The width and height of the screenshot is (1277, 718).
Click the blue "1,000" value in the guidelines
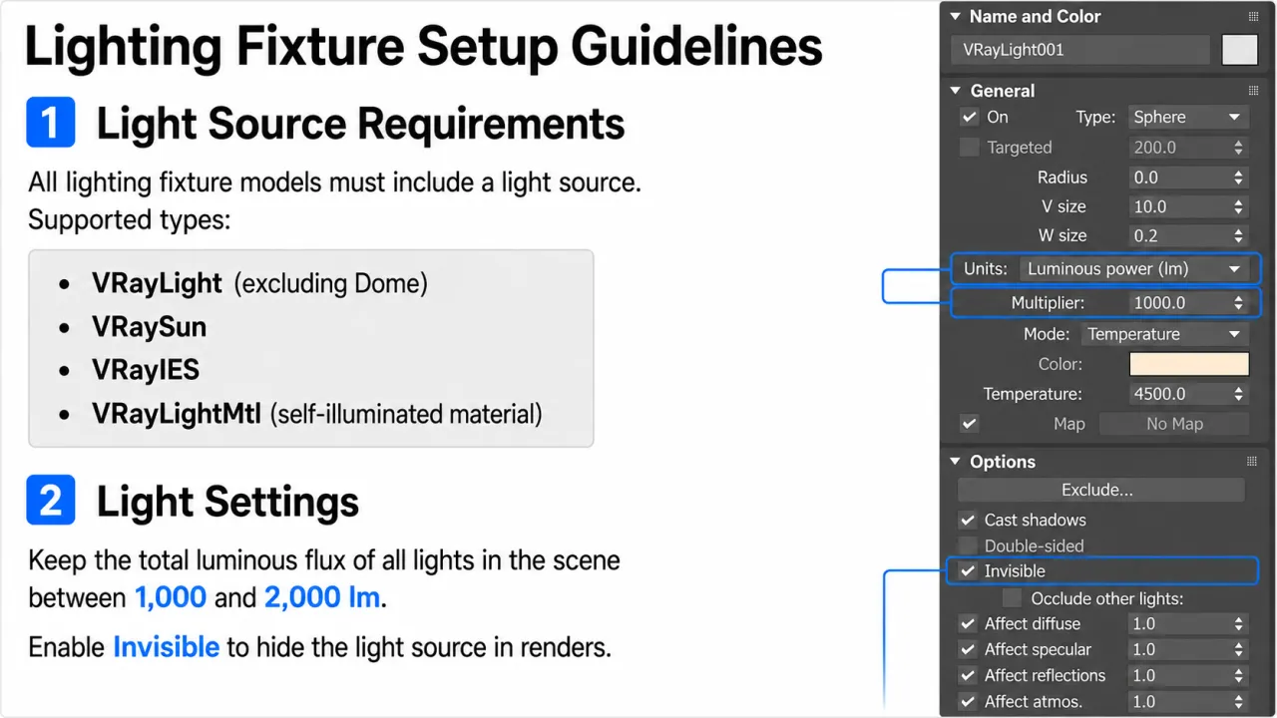tap(171, 598)
